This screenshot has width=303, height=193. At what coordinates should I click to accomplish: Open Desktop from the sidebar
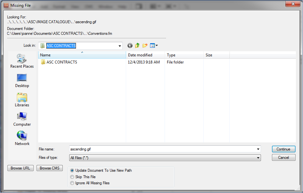(22, 80)
